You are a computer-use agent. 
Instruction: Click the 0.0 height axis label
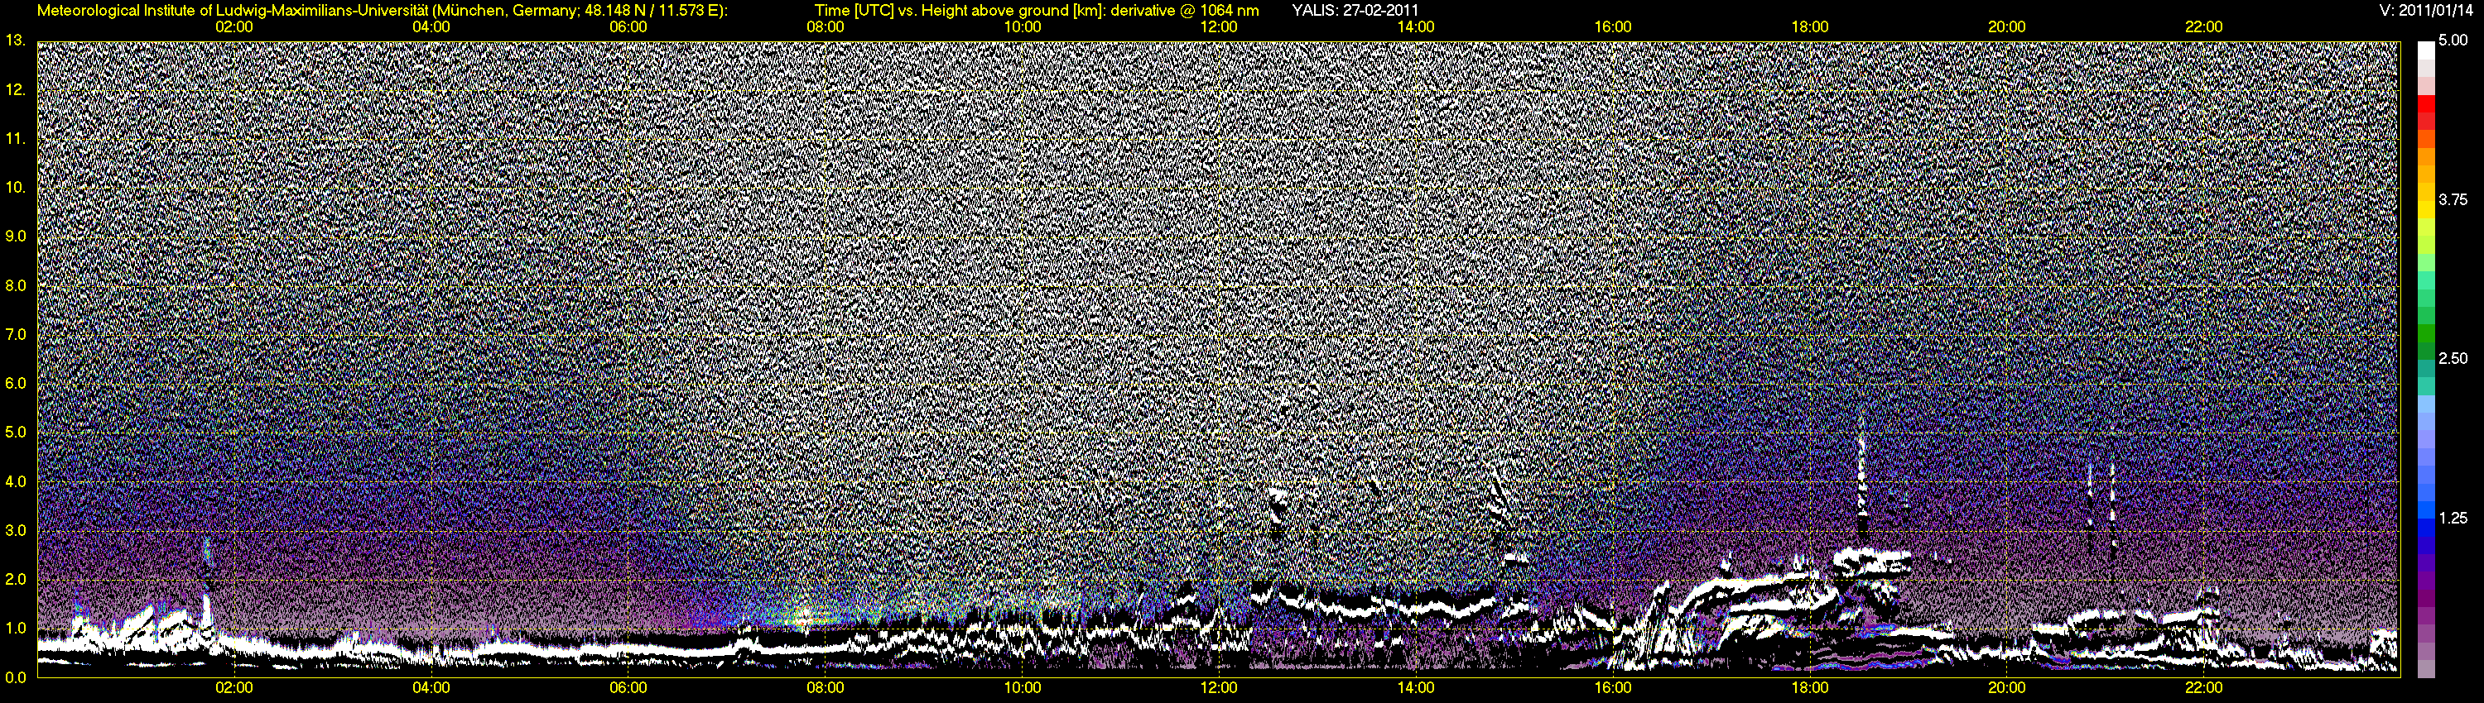pos(14,677)
